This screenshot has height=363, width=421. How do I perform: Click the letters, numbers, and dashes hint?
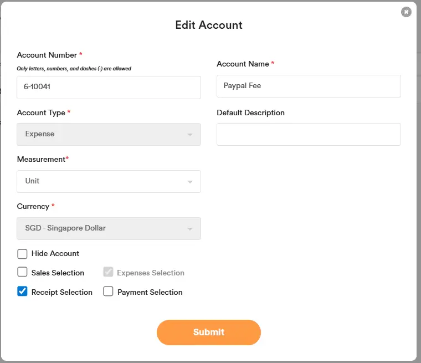74,69
